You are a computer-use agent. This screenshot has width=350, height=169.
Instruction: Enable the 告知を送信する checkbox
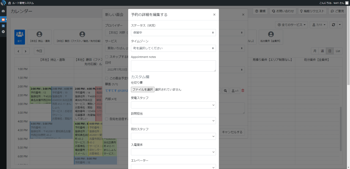pyautogui.click(x=107, y=119)
